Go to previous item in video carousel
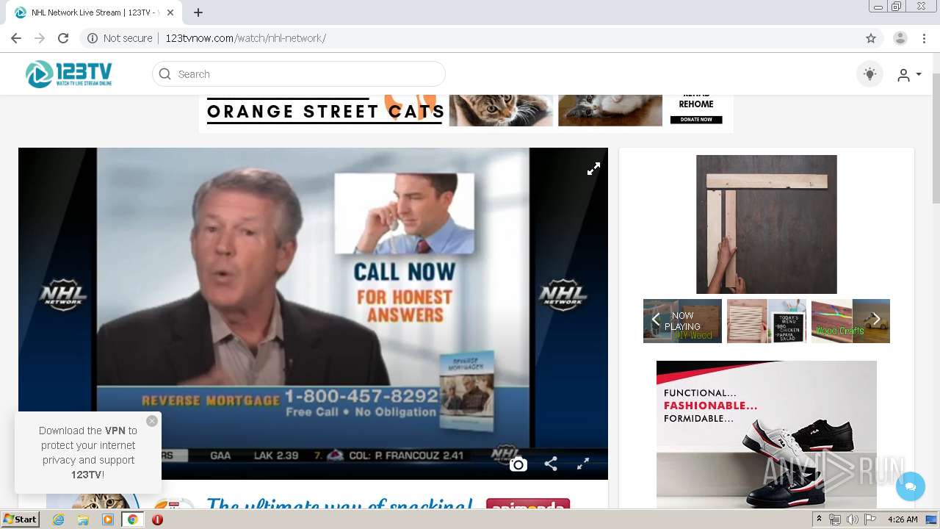 click(x=656, y=320)
